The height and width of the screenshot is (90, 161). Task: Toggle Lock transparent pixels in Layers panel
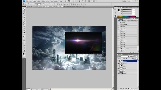click(121, 59)
